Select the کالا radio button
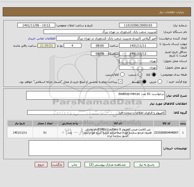The height and width of the screenshot is (187, 194). point(154,75)
